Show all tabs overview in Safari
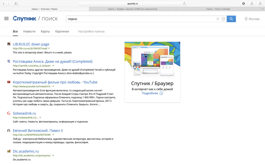This screenshot has height=165, width=265. 260,3
